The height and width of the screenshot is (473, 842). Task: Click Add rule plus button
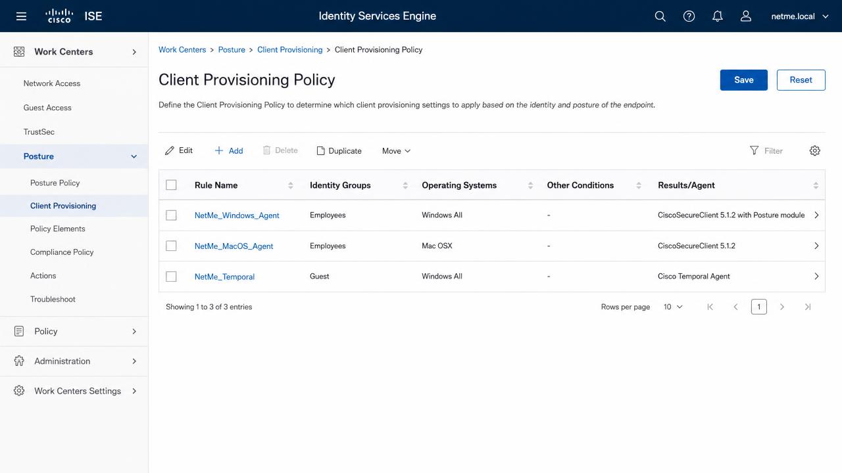click(229, 150)
